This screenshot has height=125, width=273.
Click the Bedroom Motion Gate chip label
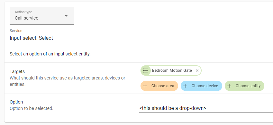coord(172,71)
